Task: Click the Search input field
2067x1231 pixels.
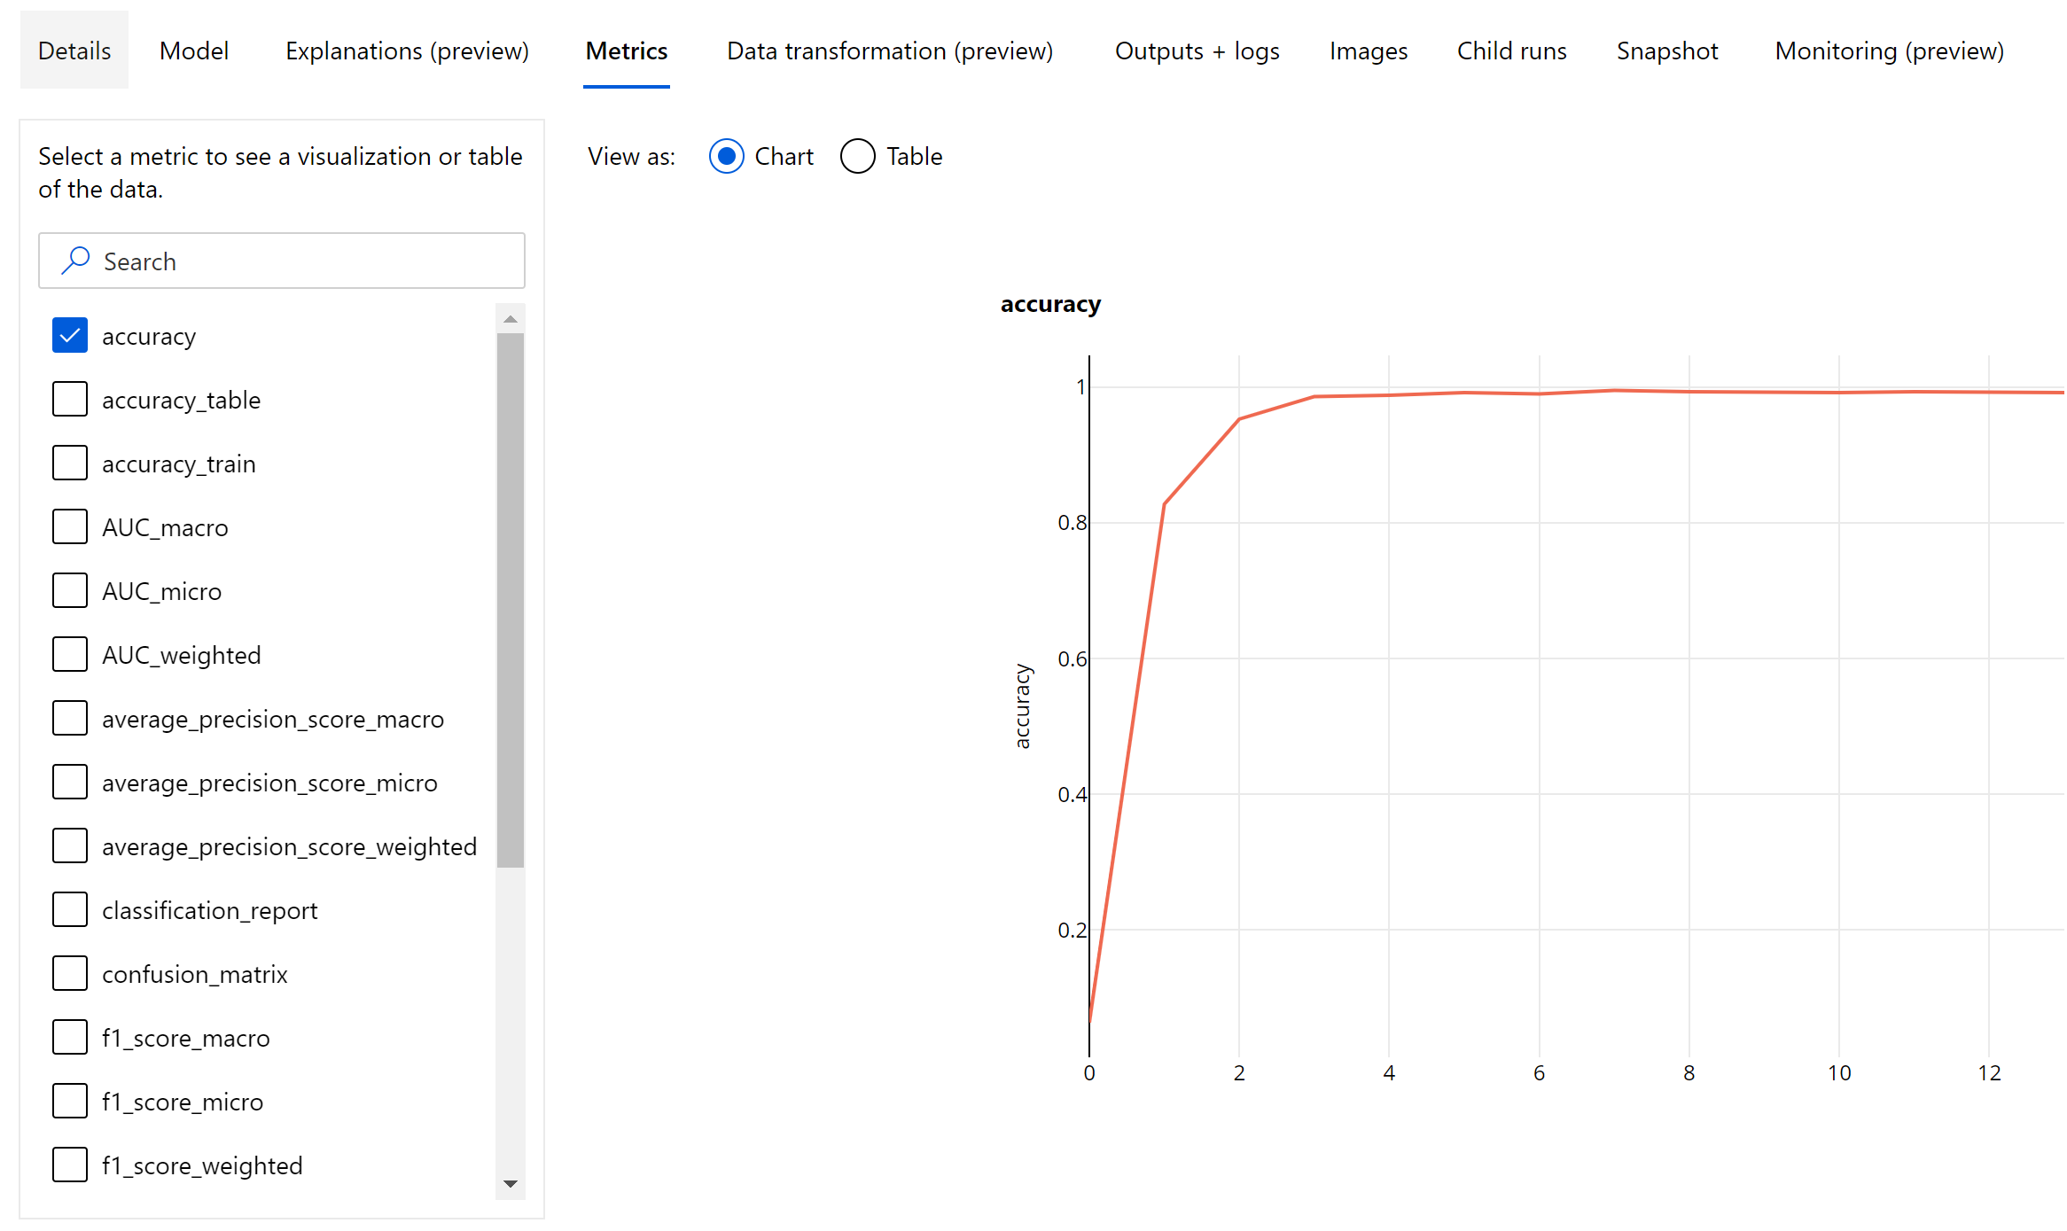Action: [x=283, y=261]
